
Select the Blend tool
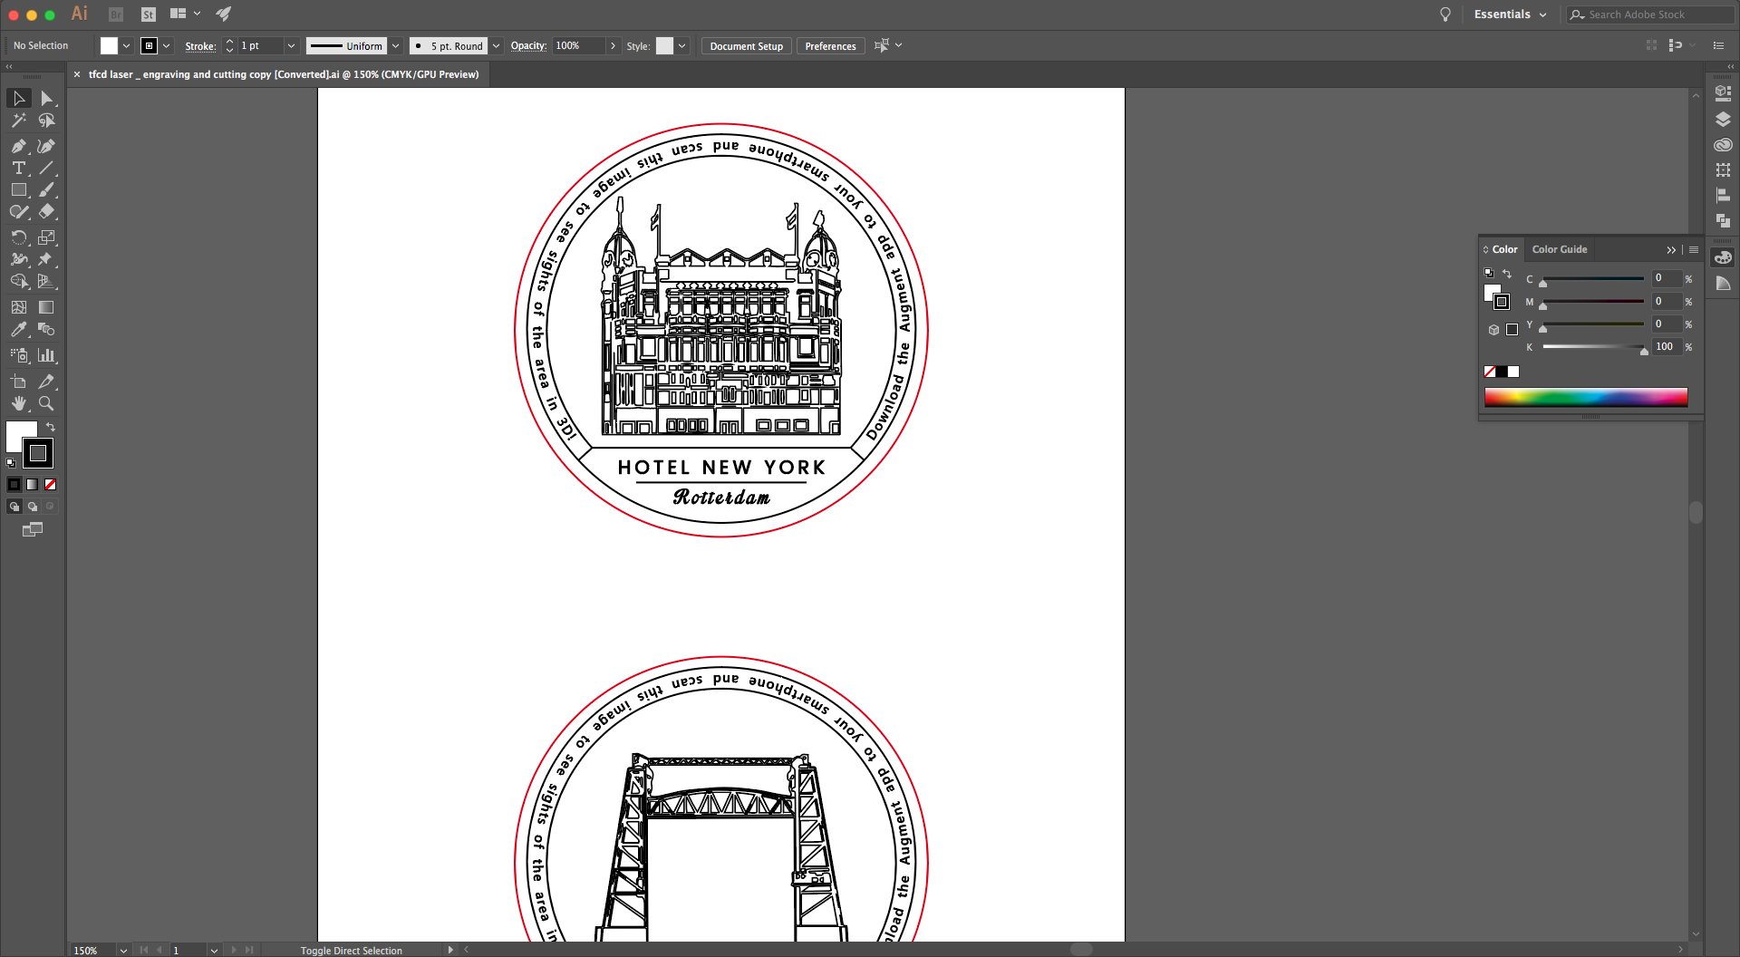click(x=47, y=330)
